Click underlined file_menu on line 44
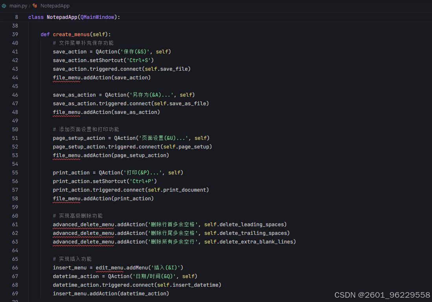432x302 pixels. (66, 78)
